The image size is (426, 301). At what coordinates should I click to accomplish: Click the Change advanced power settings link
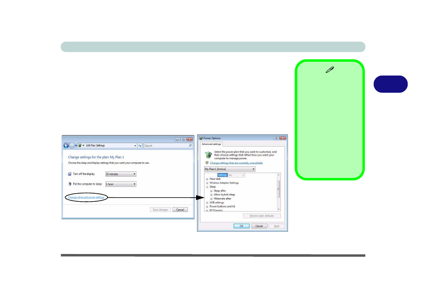point(86,197)
